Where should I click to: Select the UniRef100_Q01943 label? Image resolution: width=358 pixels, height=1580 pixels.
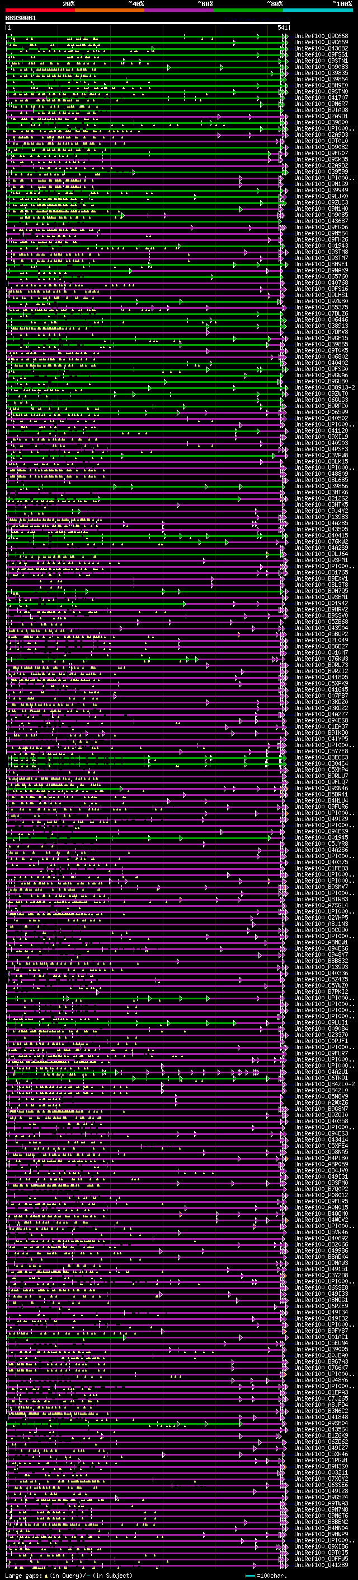click(321, 245)
